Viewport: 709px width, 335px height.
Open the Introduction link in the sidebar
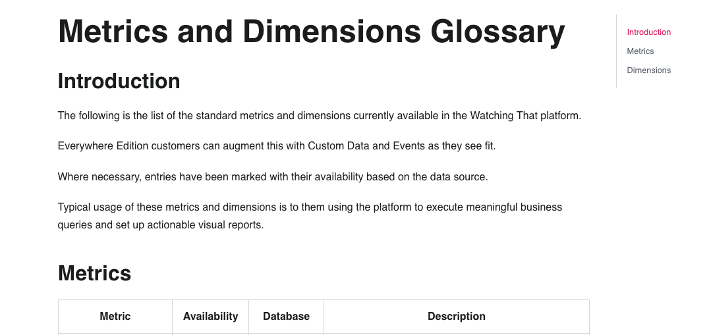[648, 32]
